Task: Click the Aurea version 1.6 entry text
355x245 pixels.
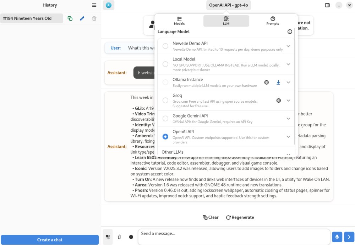Action: pos(207,185)
